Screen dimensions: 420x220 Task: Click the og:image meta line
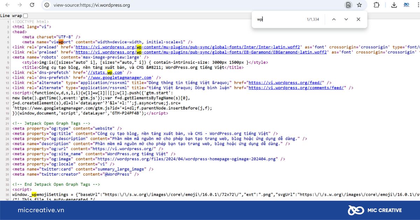pyautogui.click(x=149, y=159)
